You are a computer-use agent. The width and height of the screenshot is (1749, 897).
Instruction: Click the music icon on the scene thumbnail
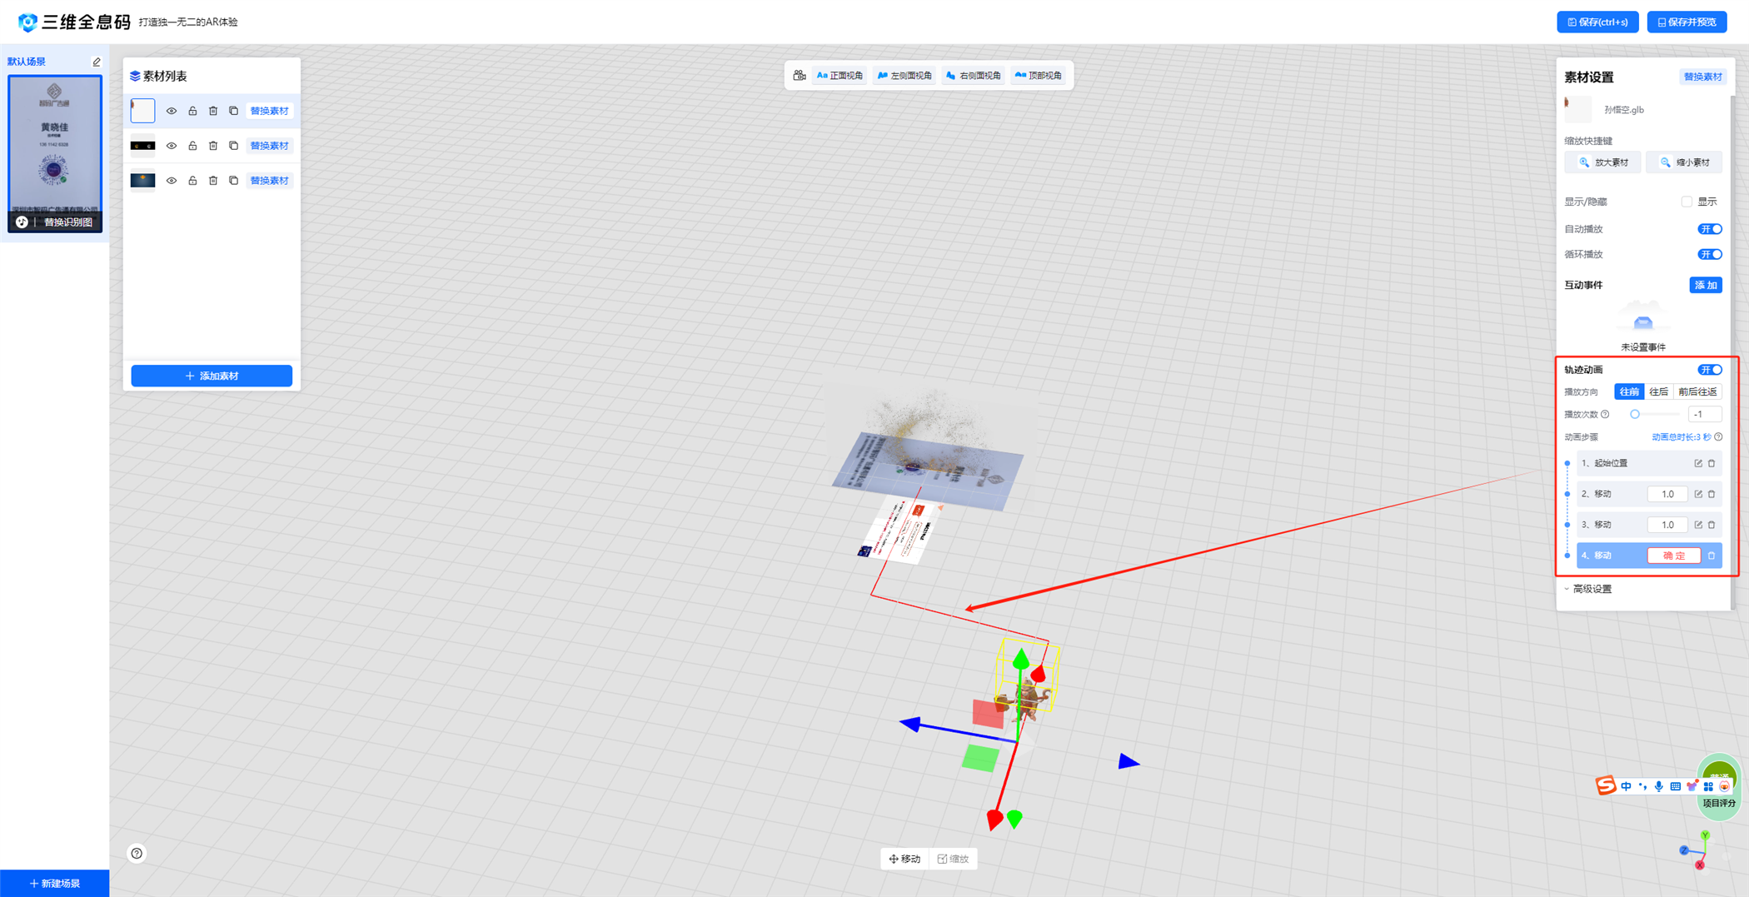(x=22, y=222)
